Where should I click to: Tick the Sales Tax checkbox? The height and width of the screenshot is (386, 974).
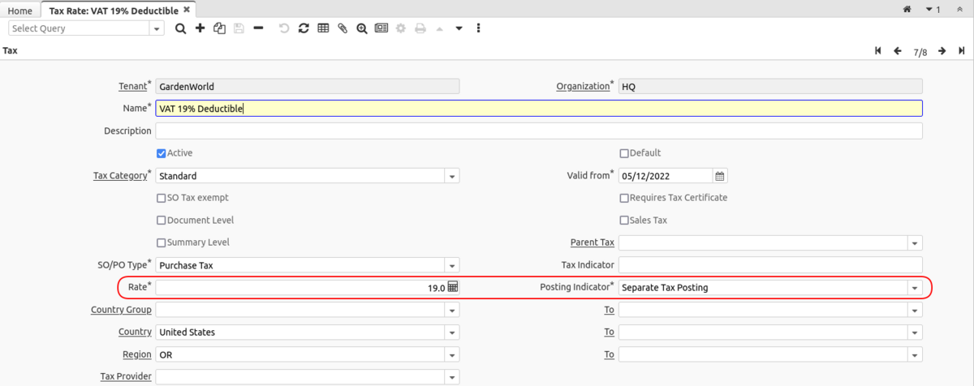point(624,221)
